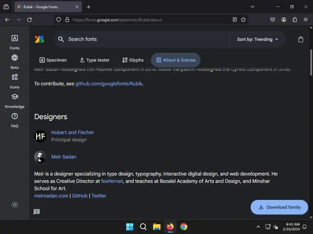
Task: Open a new browser tab
Action: pos(88,7)
